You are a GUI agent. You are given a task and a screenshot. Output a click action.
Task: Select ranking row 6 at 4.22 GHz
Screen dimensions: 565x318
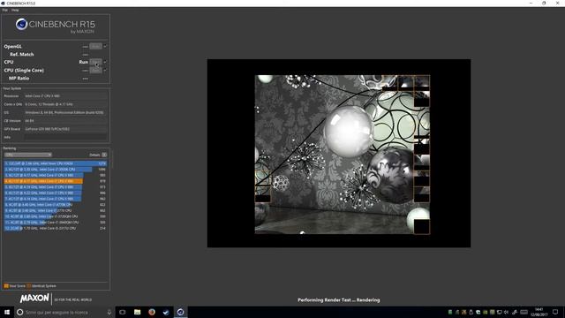click(x=55, y=193)
